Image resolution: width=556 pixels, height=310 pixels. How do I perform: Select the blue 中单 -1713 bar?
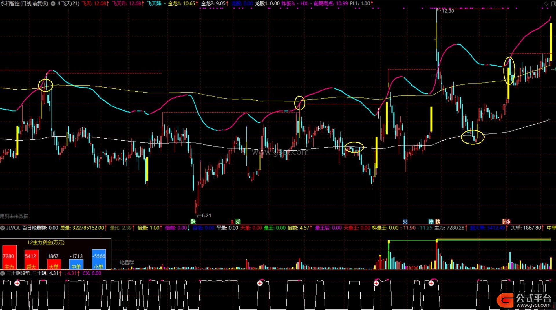(76, 264)
